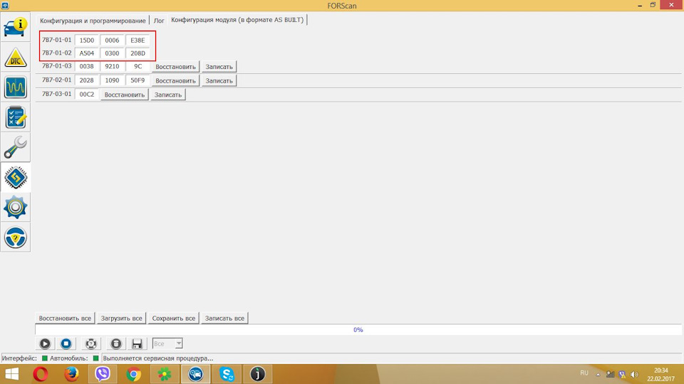Open Google Chrome from the taskbar
This screenshot has height=384, width=684.
tap(133, 374)
